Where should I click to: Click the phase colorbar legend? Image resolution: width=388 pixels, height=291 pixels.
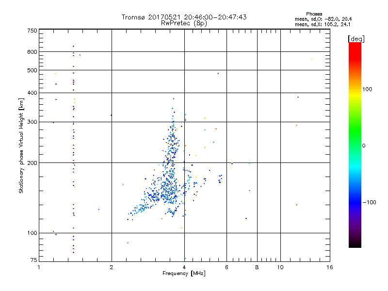pyautogui.click(x=355, y=145)
